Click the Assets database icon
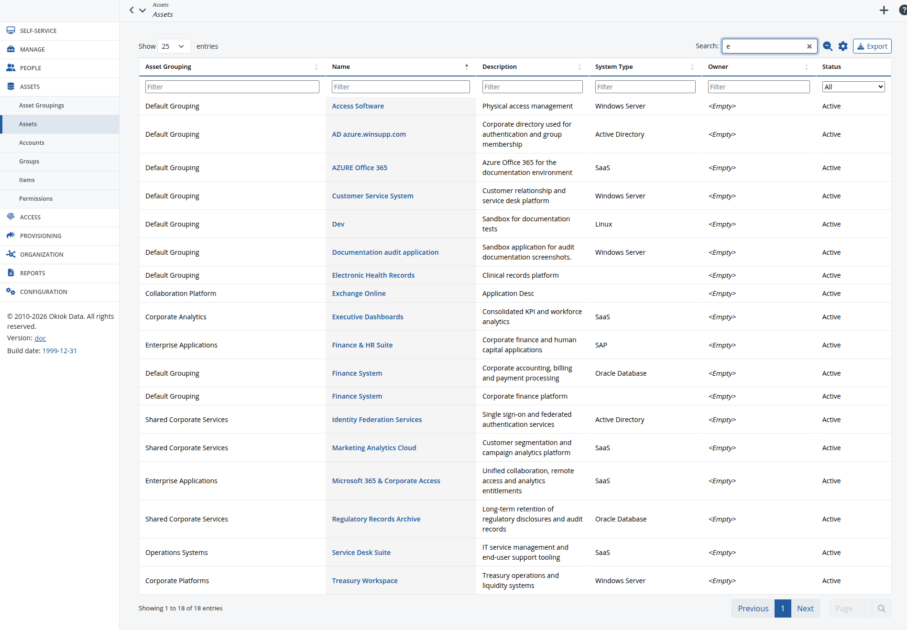Image resolution: width=907 pixels, height=630 pixels. point(11,87)
